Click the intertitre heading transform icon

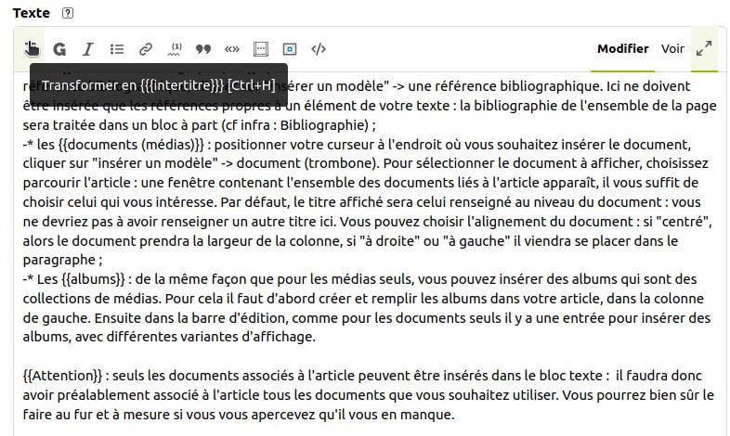(33, 49)
